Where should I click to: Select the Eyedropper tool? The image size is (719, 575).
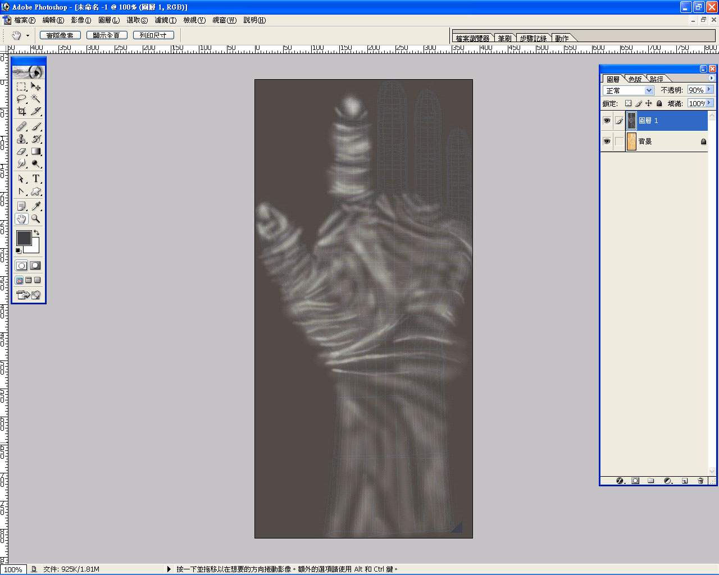click(36, 206)
